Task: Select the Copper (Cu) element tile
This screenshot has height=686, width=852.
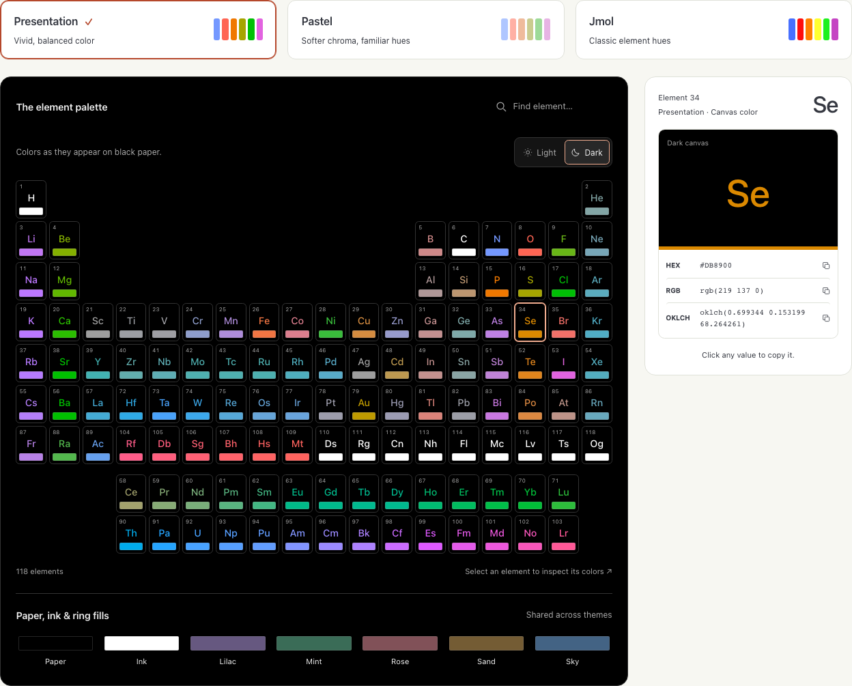Action: [x=364, y=322]
